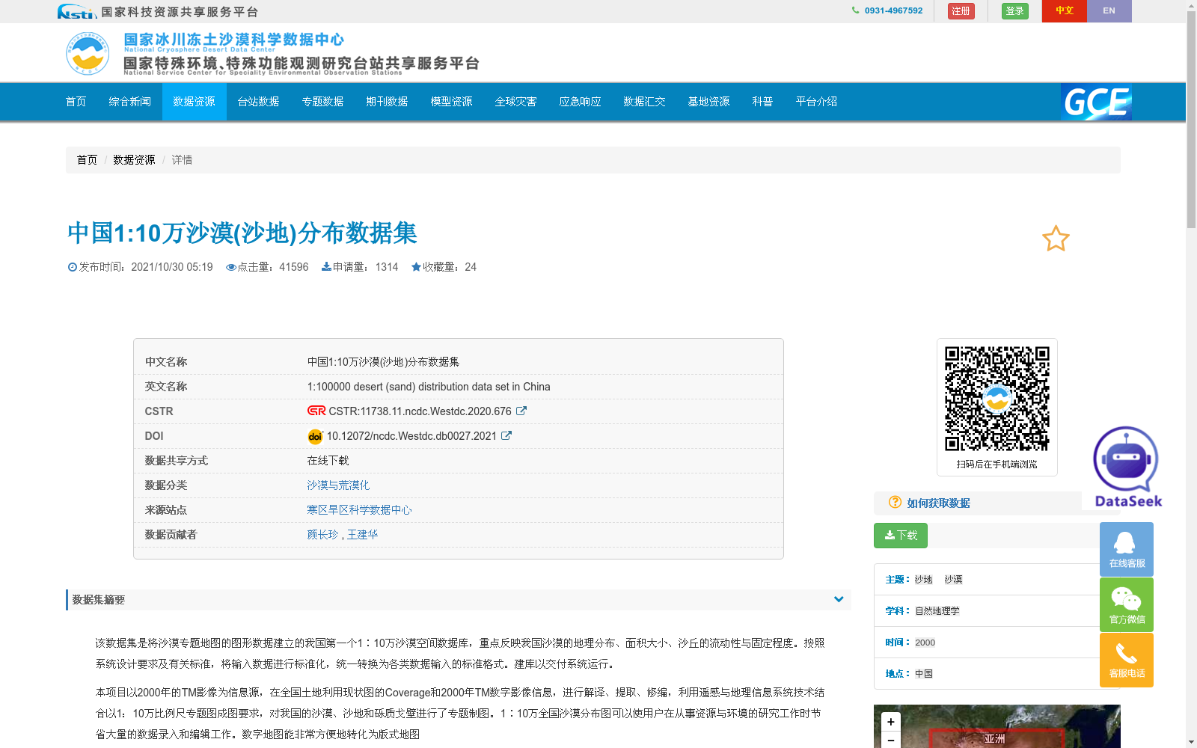This screenshot has height=748, width=1197.
Task: Open 基地资源 menu item
Action: coord(709,102)
